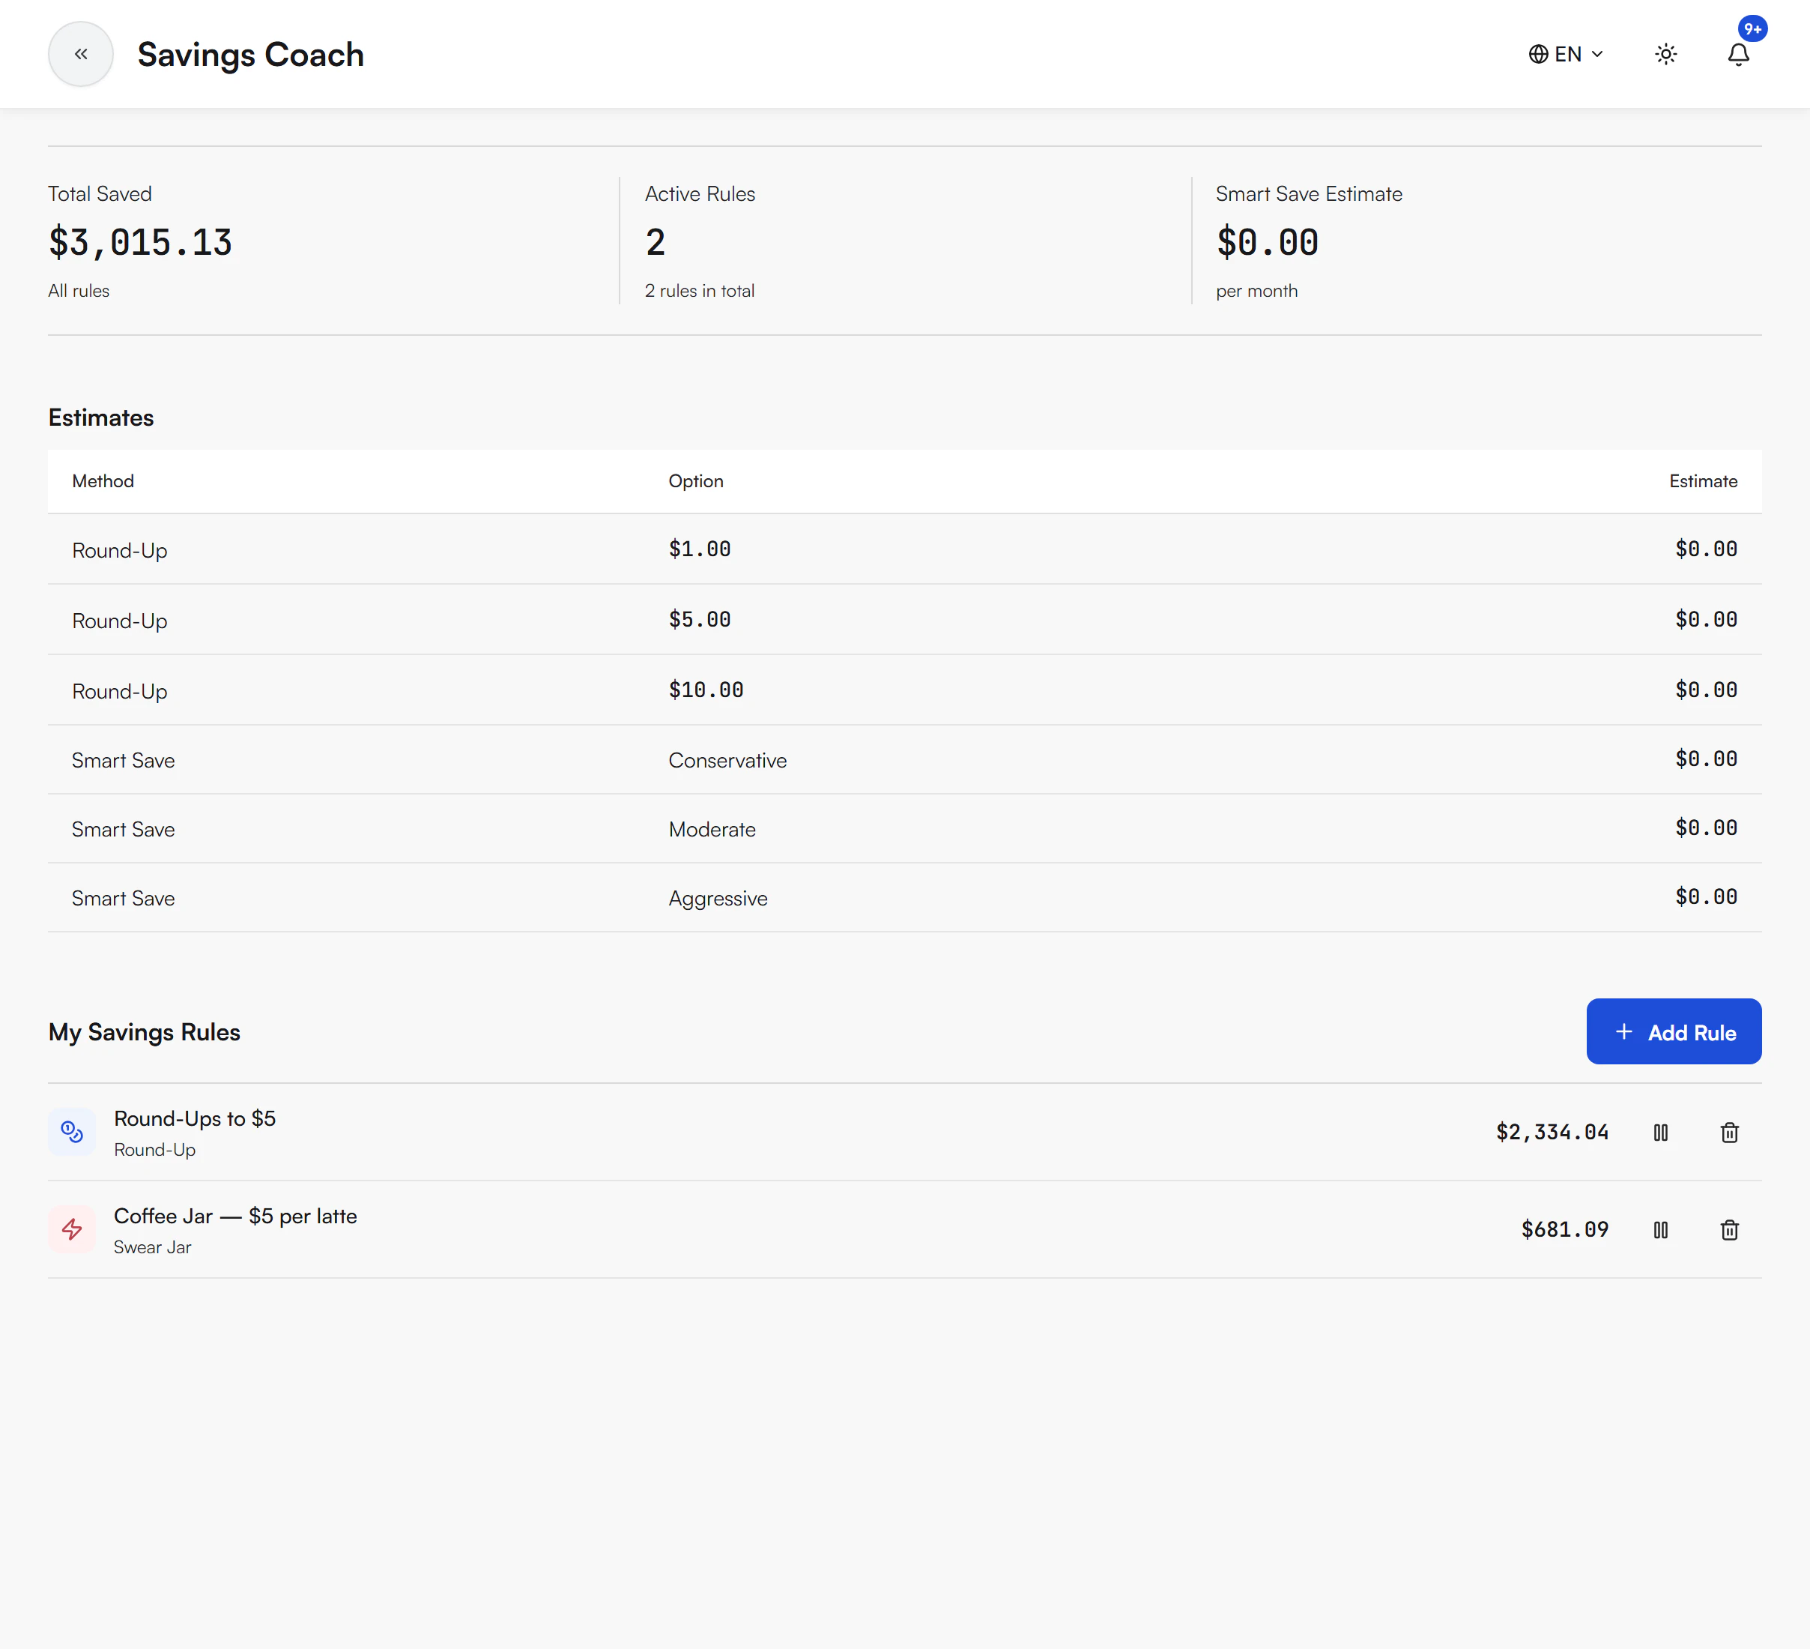Select the Round-Up $10.00 option cell
Image resolution: width=1810 pixels, height=1649 pixels.
[x=706, y=690]
